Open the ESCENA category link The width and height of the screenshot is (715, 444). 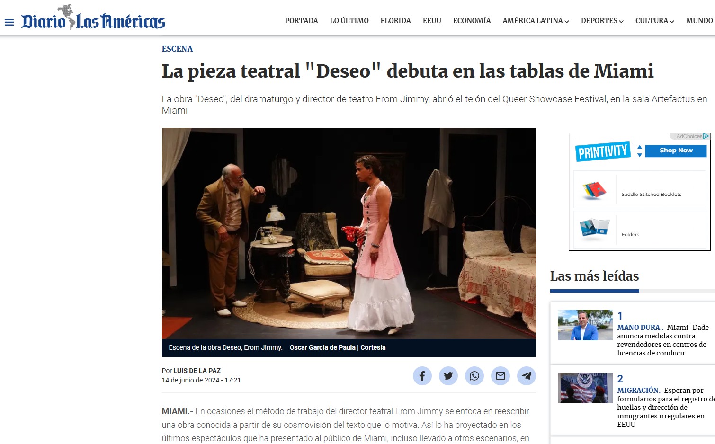[177, 49]
